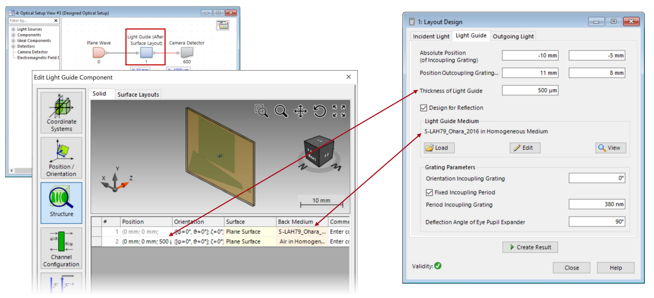
Task: Click the Outcoupling Grating 8 mm field
Action: click(597, 73)
